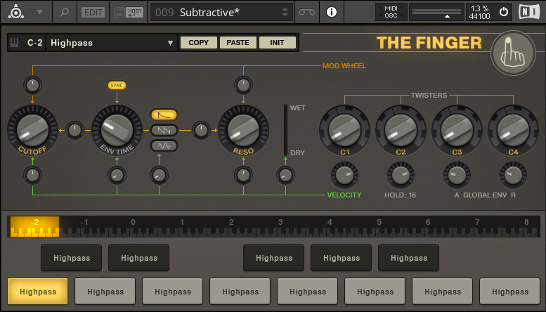Click the keyboard icon beside C-2
The width and height of the screenshot is (546, 312).
tap(15, 43)
